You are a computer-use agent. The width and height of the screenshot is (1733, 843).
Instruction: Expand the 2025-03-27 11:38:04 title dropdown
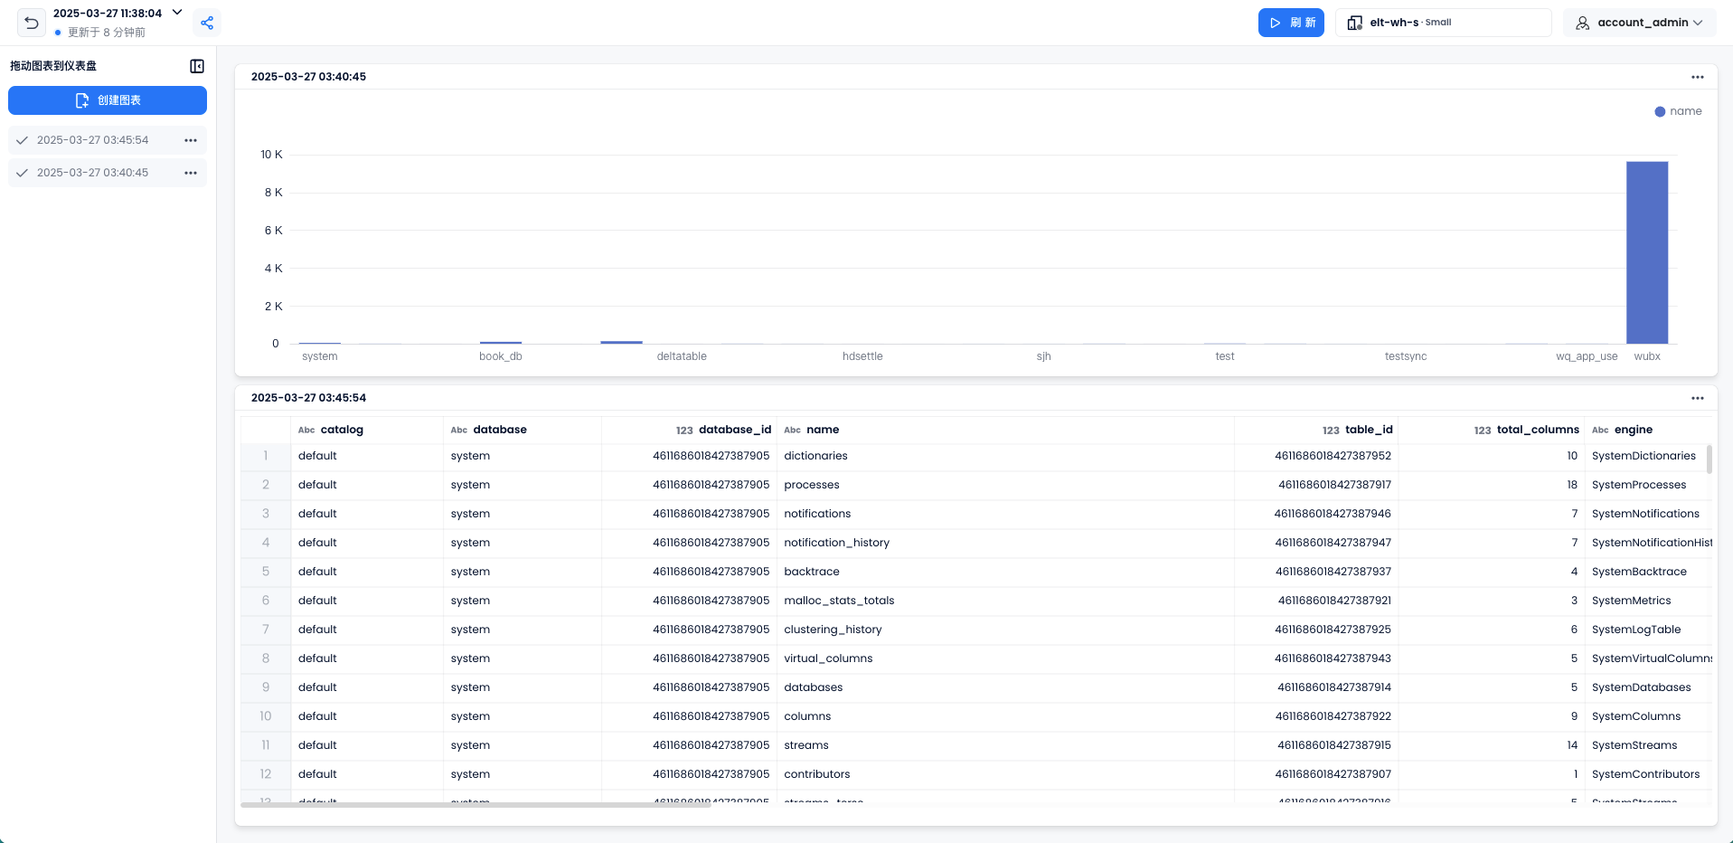pyautogui.click(x=177, y=13)
